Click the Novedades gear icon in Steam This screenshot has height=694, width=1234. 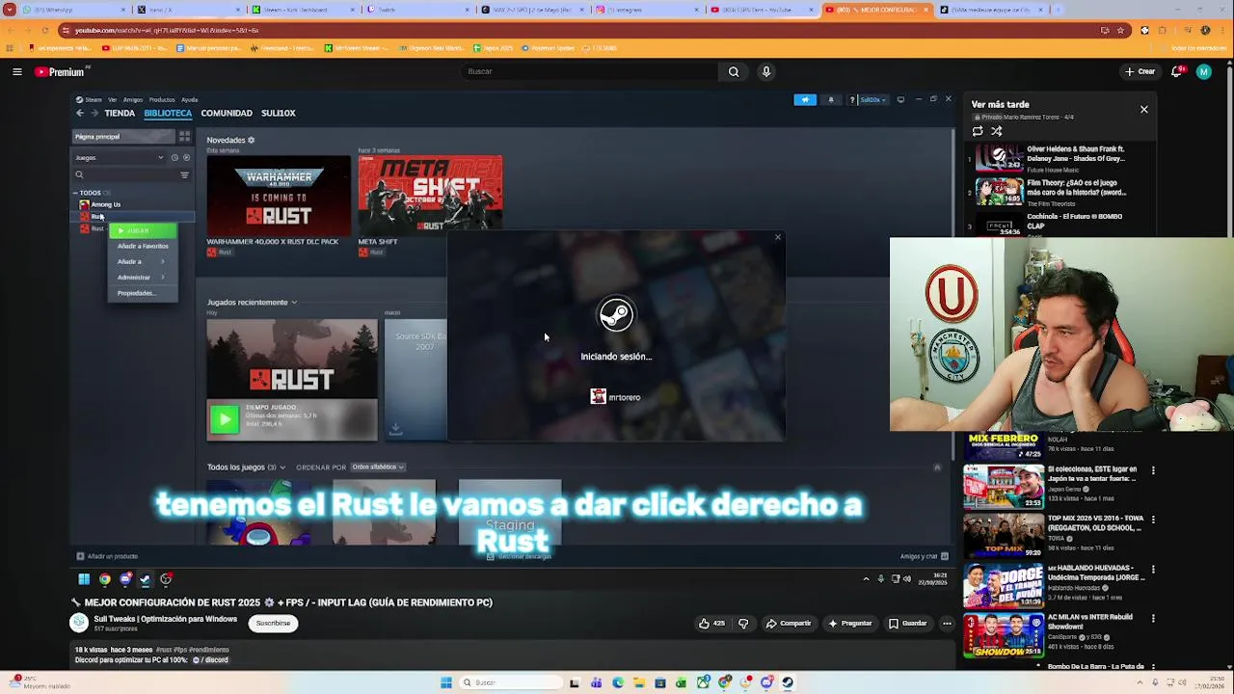[x=251, y=141]
